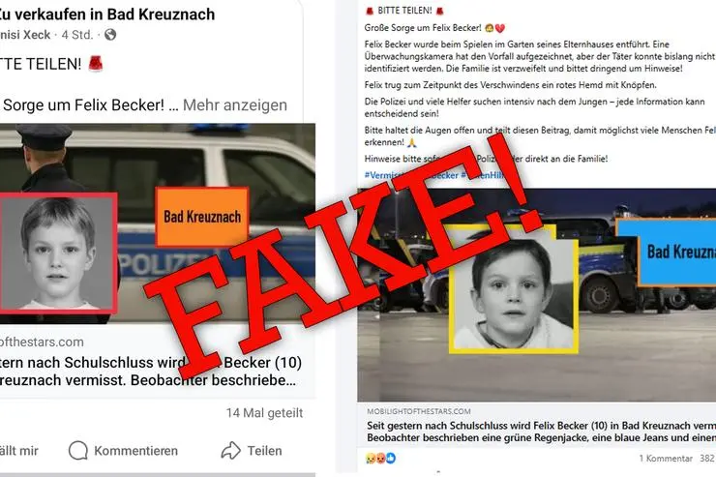Click the left post article headline
Screen dimensions: 716x477
151,372
